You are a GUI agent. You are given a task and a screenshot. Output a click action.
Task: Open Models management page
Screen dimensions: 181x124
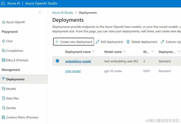pos(11,89)
